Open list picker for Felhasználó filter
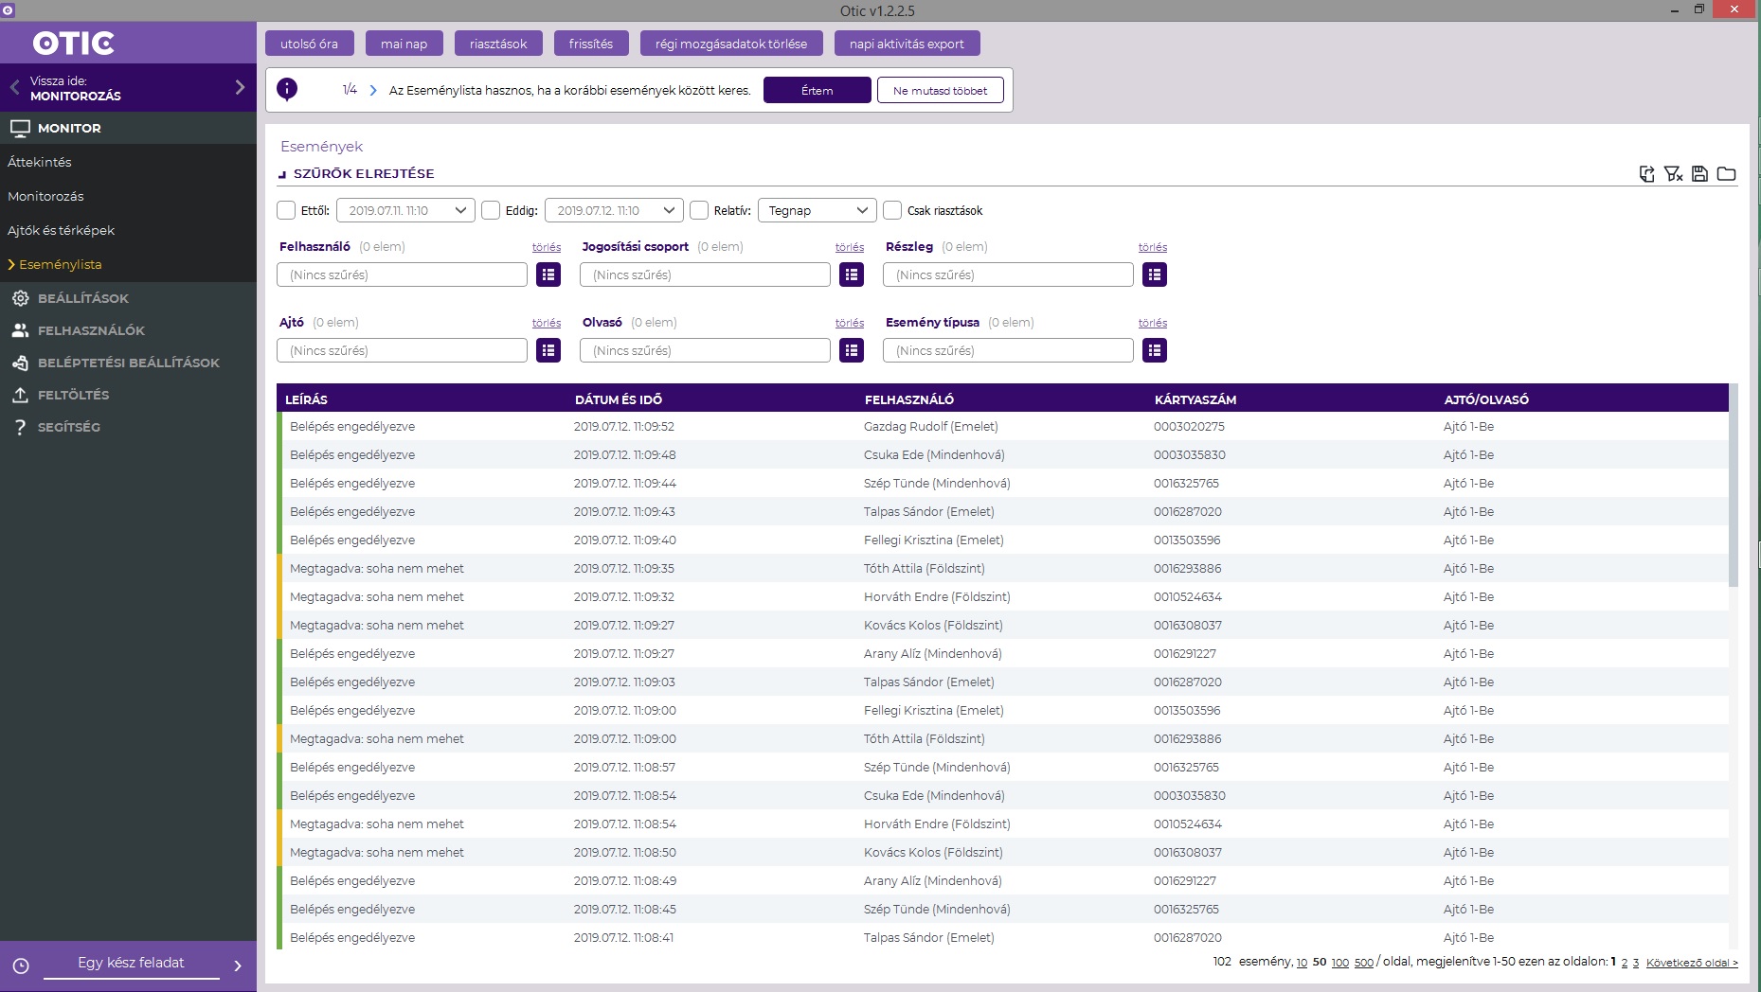 click(548, 275)
